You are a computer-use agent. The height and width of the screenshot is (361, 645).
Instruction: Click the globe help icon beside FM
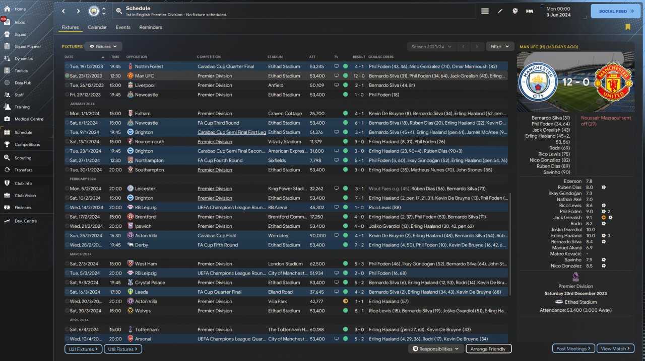tap(515, 11)
